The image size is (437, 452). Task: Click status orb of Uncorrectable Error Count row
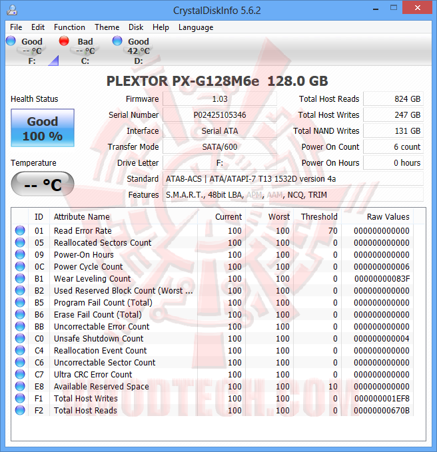(x=20, y=326)
